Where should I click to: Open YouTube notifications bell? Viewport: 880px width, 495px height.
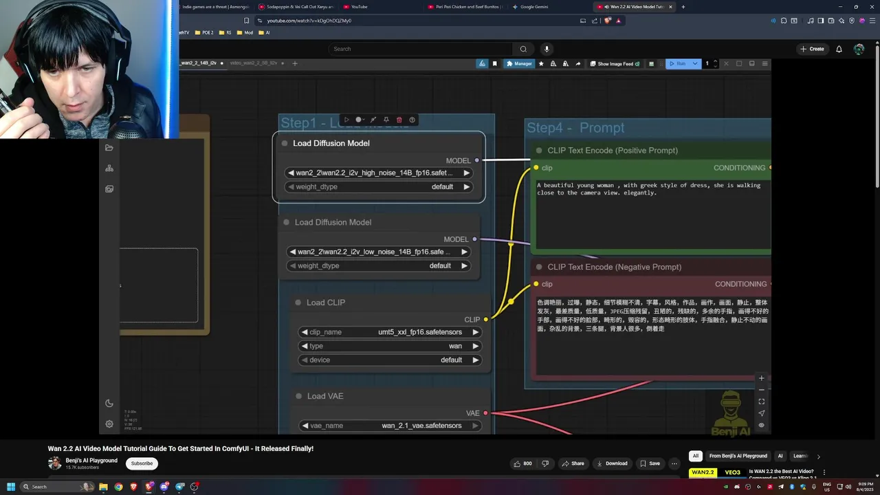pyautogui.click(x=839, y=49)
